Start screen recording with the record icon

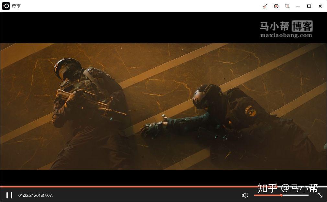(x=276, y=6)
